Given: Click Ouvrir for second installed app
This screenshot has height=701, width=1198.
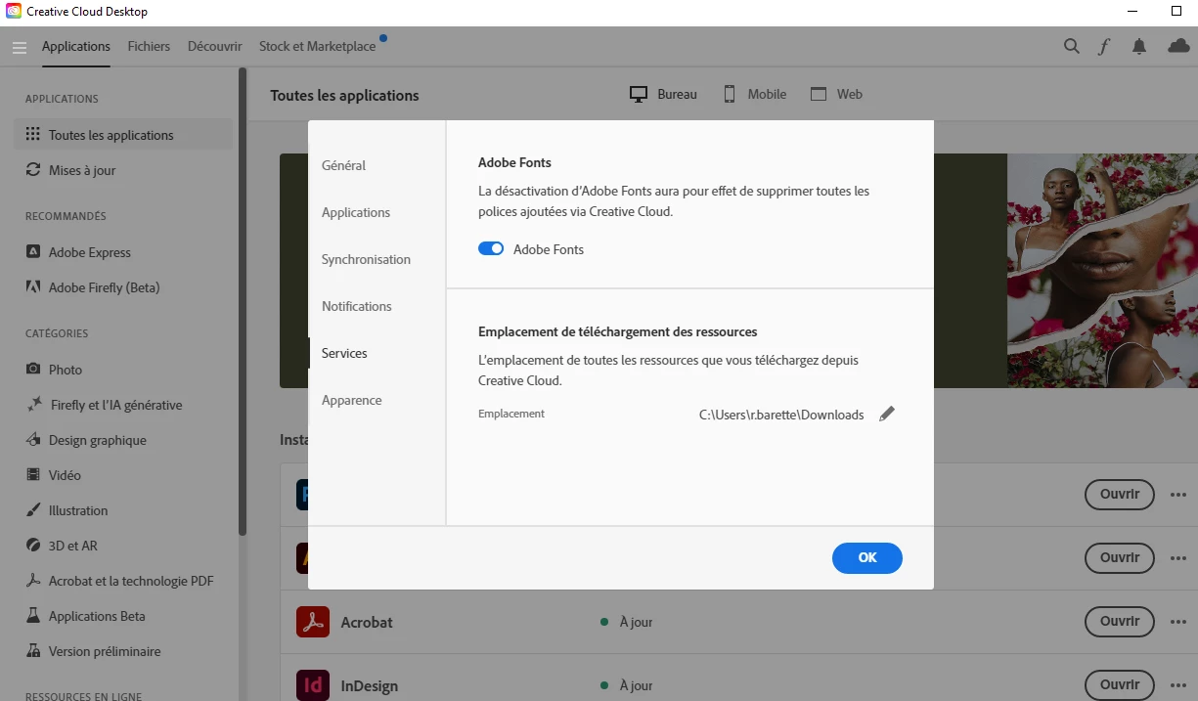Looking at the screenshot, I should (1120, 558).
